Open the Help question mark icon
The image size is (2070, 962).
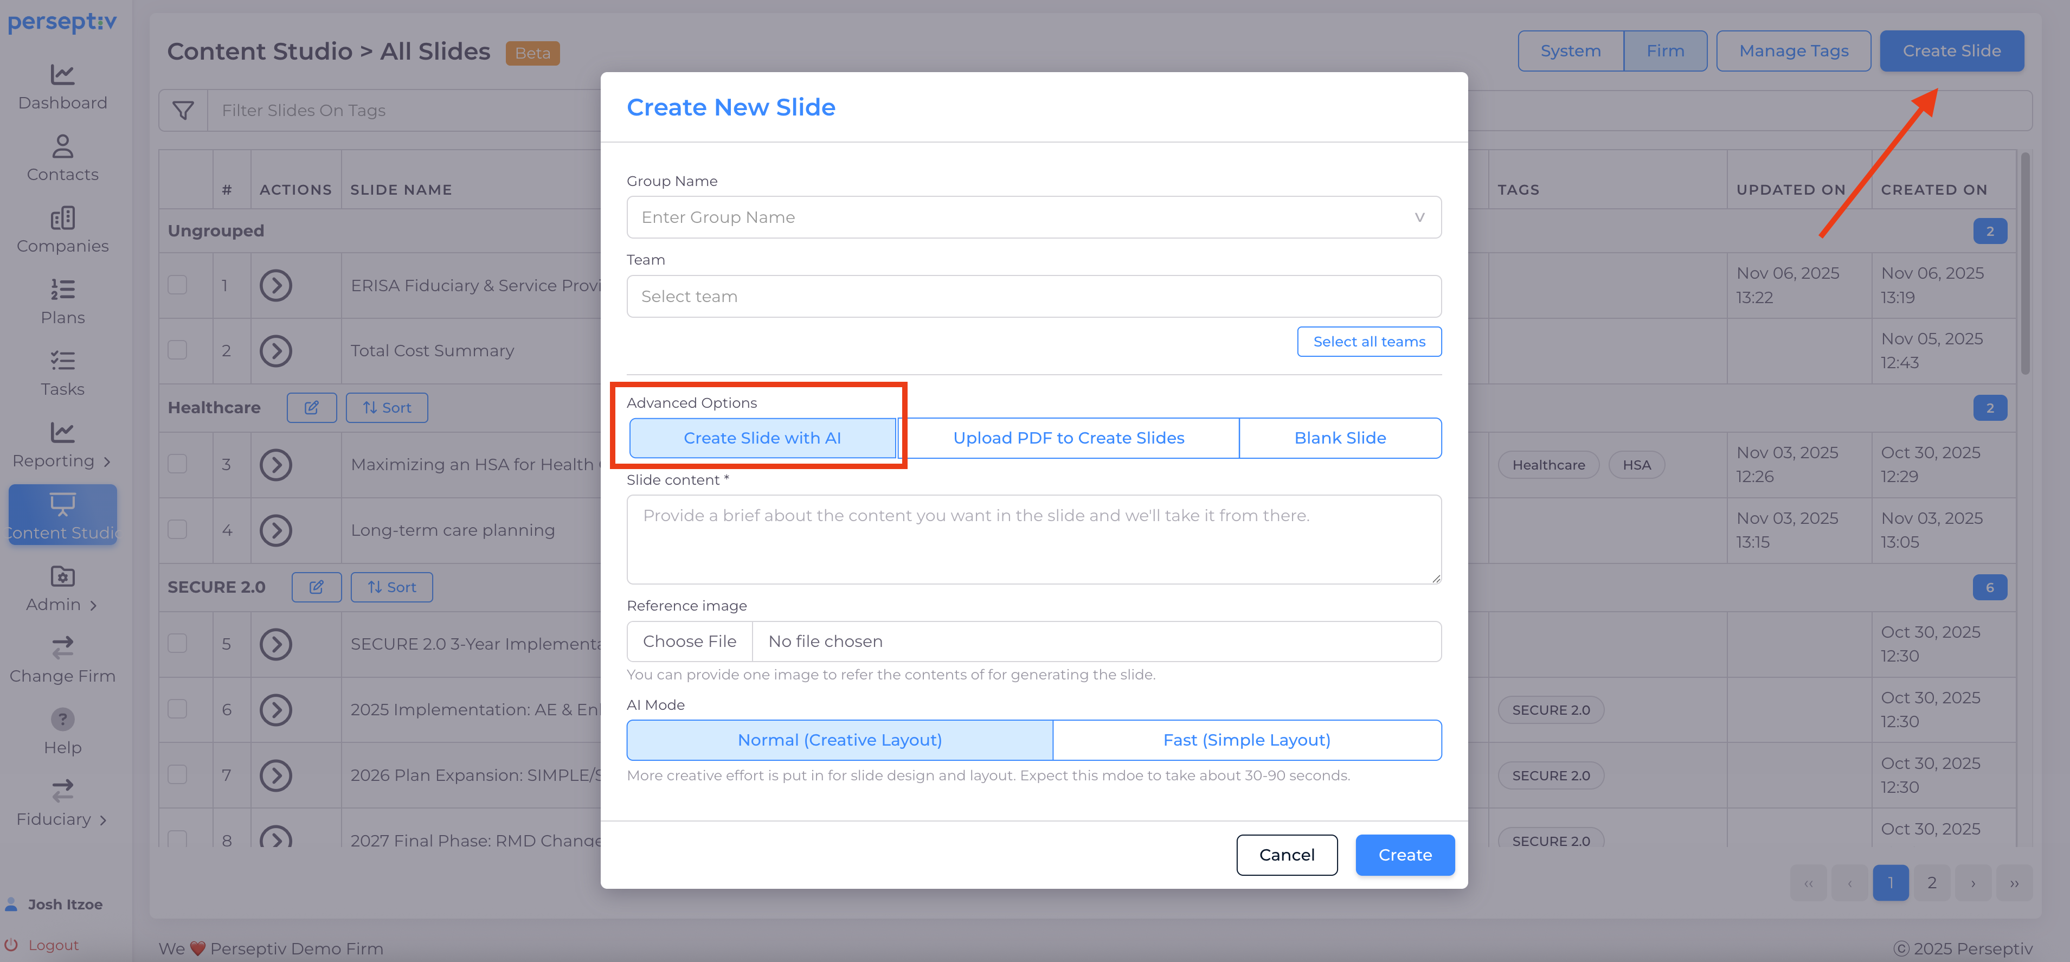[x=62, y=719]
